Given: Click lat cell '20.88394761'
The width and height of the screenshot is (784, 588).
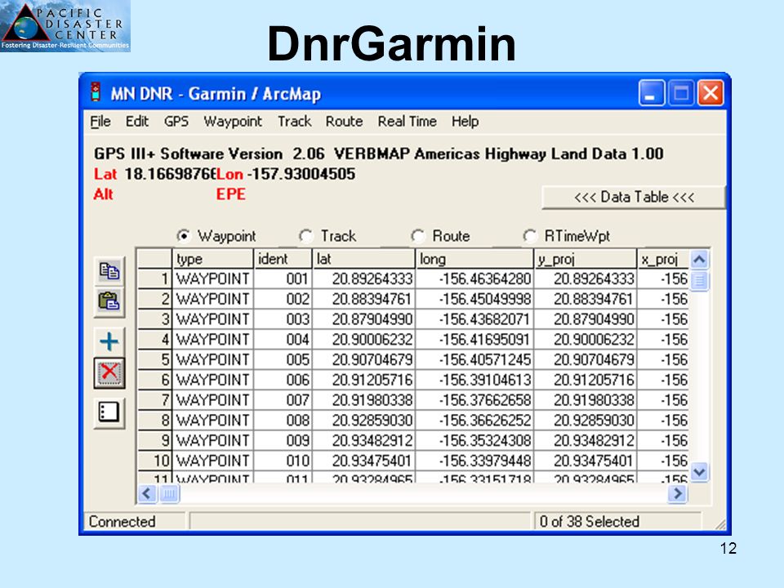Looking at the screenshot, I should coord(364,299).
